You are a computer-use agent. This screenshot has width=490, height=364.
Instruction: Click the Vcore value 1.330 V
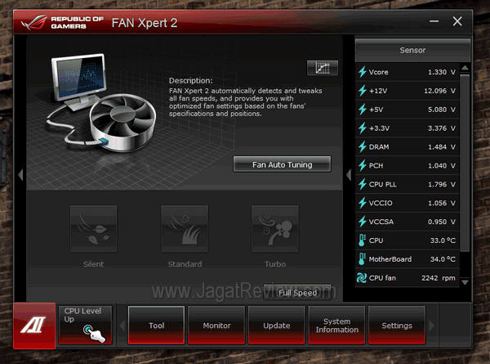[442, 72]
